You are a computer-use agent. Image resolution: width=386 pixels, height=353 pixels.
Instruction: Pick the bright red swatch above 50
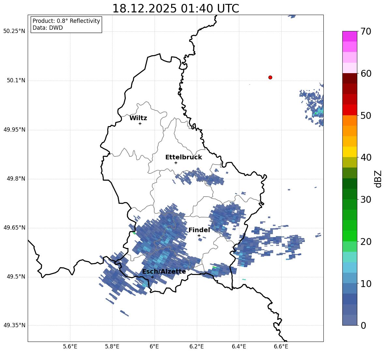(x=349, y=110)
